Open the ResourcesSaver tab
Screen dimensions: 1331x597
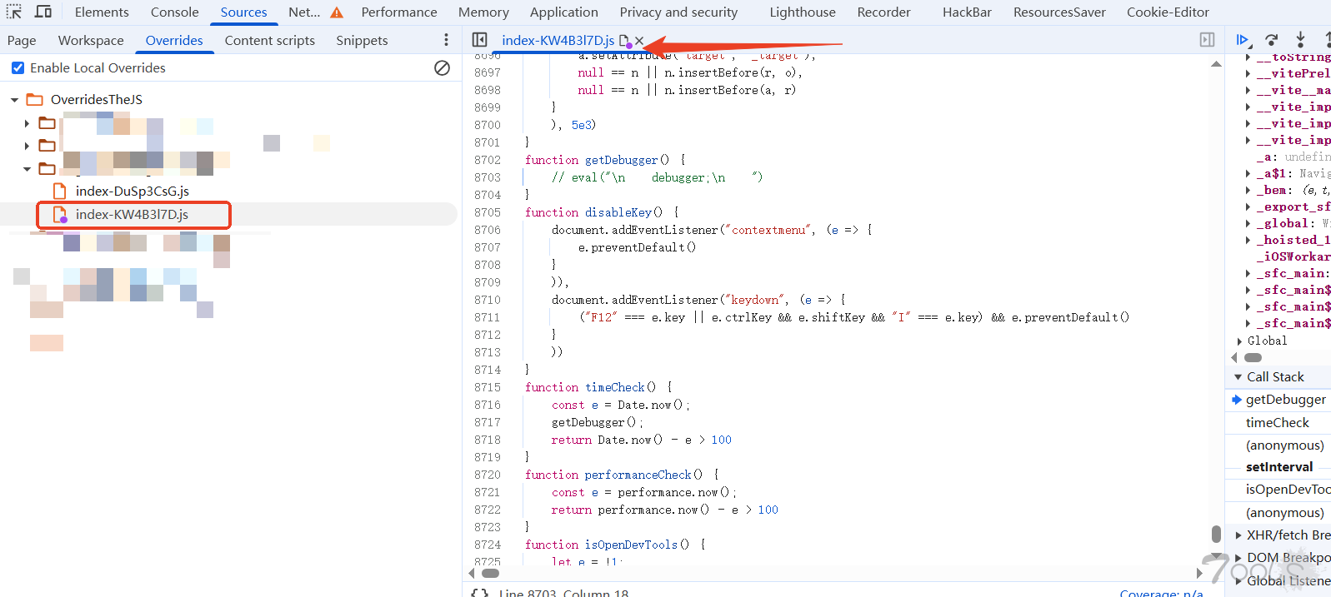pos(1059,12)
